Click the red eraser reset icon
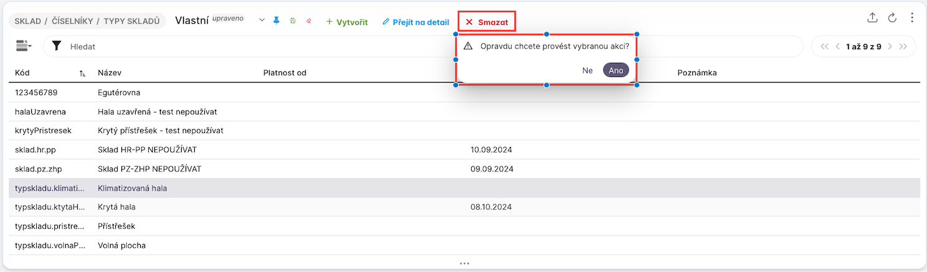The width and height of the screenshot is (927, 272). tap(308, 21)
